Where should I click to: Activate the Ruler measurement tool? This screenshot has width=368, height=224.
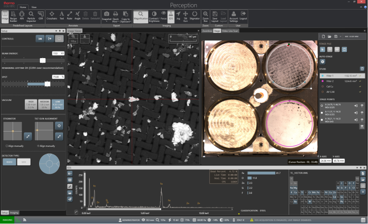coord(69,15)
